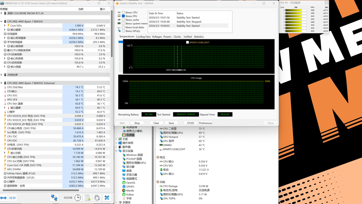Expand the Core VIDs row
The height and width of the screenshot is (204, 362).
point(5,25)
